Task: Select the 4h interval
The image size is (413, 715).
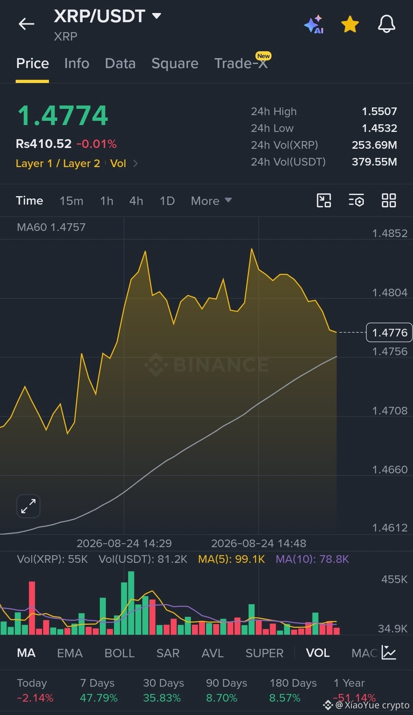Action: click(x=136, y=201)
